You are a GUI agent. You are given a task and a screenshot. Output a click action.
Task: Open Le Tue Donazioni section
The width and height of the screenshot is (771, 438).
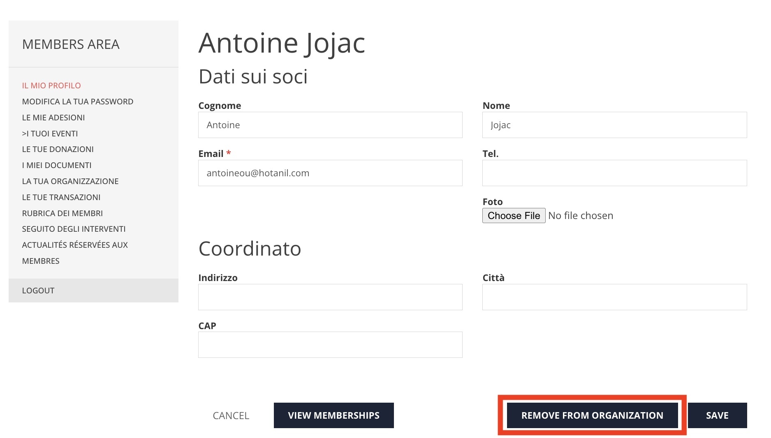pyautogui.click(x=58, y=149)
